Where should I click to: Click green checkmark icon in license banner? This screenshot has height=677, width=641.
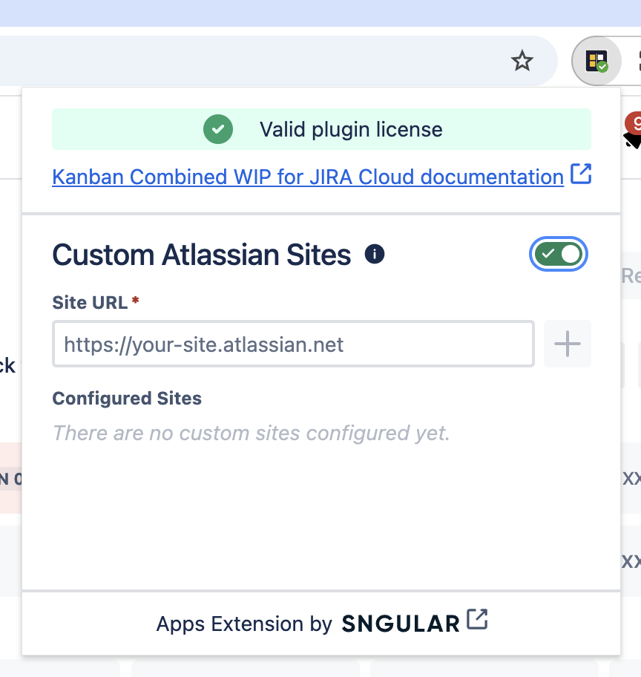218,129
